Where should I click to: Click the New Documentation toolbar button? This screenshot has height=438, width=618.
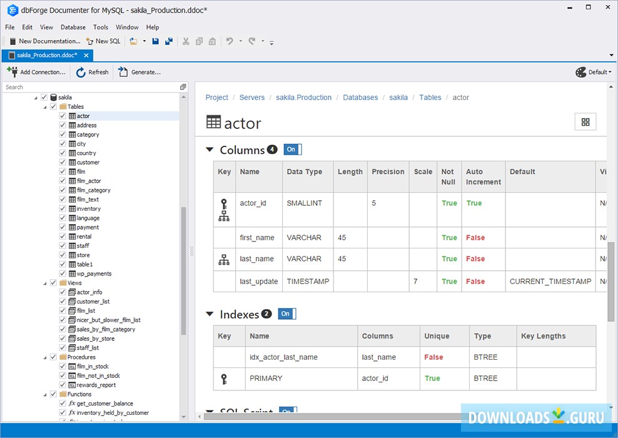click(45, 41)
